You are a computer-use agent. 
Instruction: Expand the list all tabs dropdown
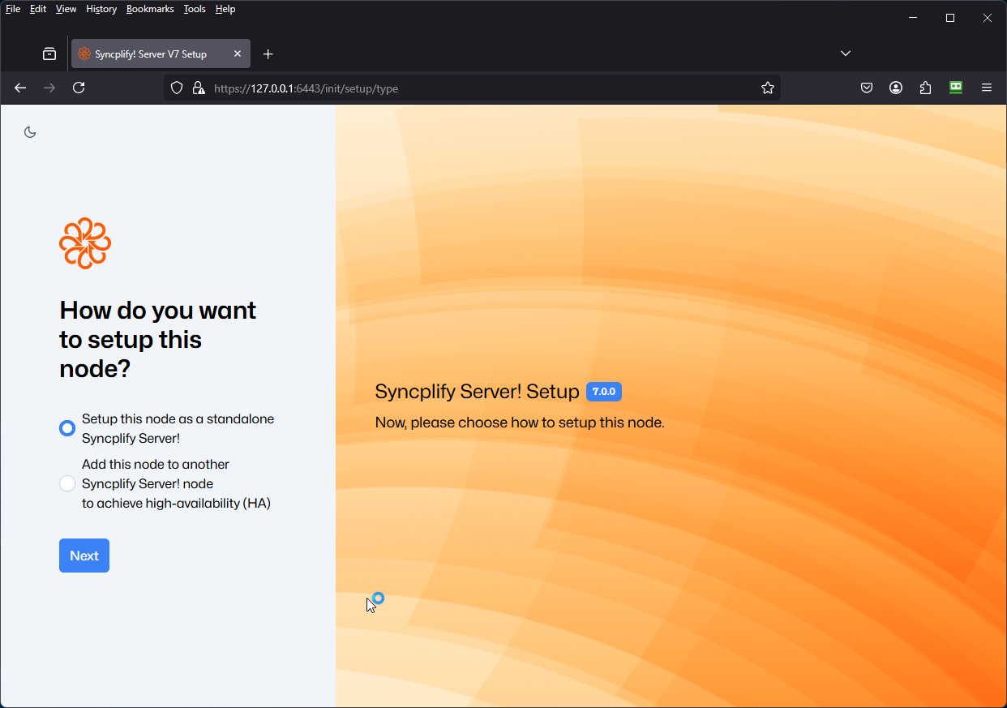[x=846, y=54]
